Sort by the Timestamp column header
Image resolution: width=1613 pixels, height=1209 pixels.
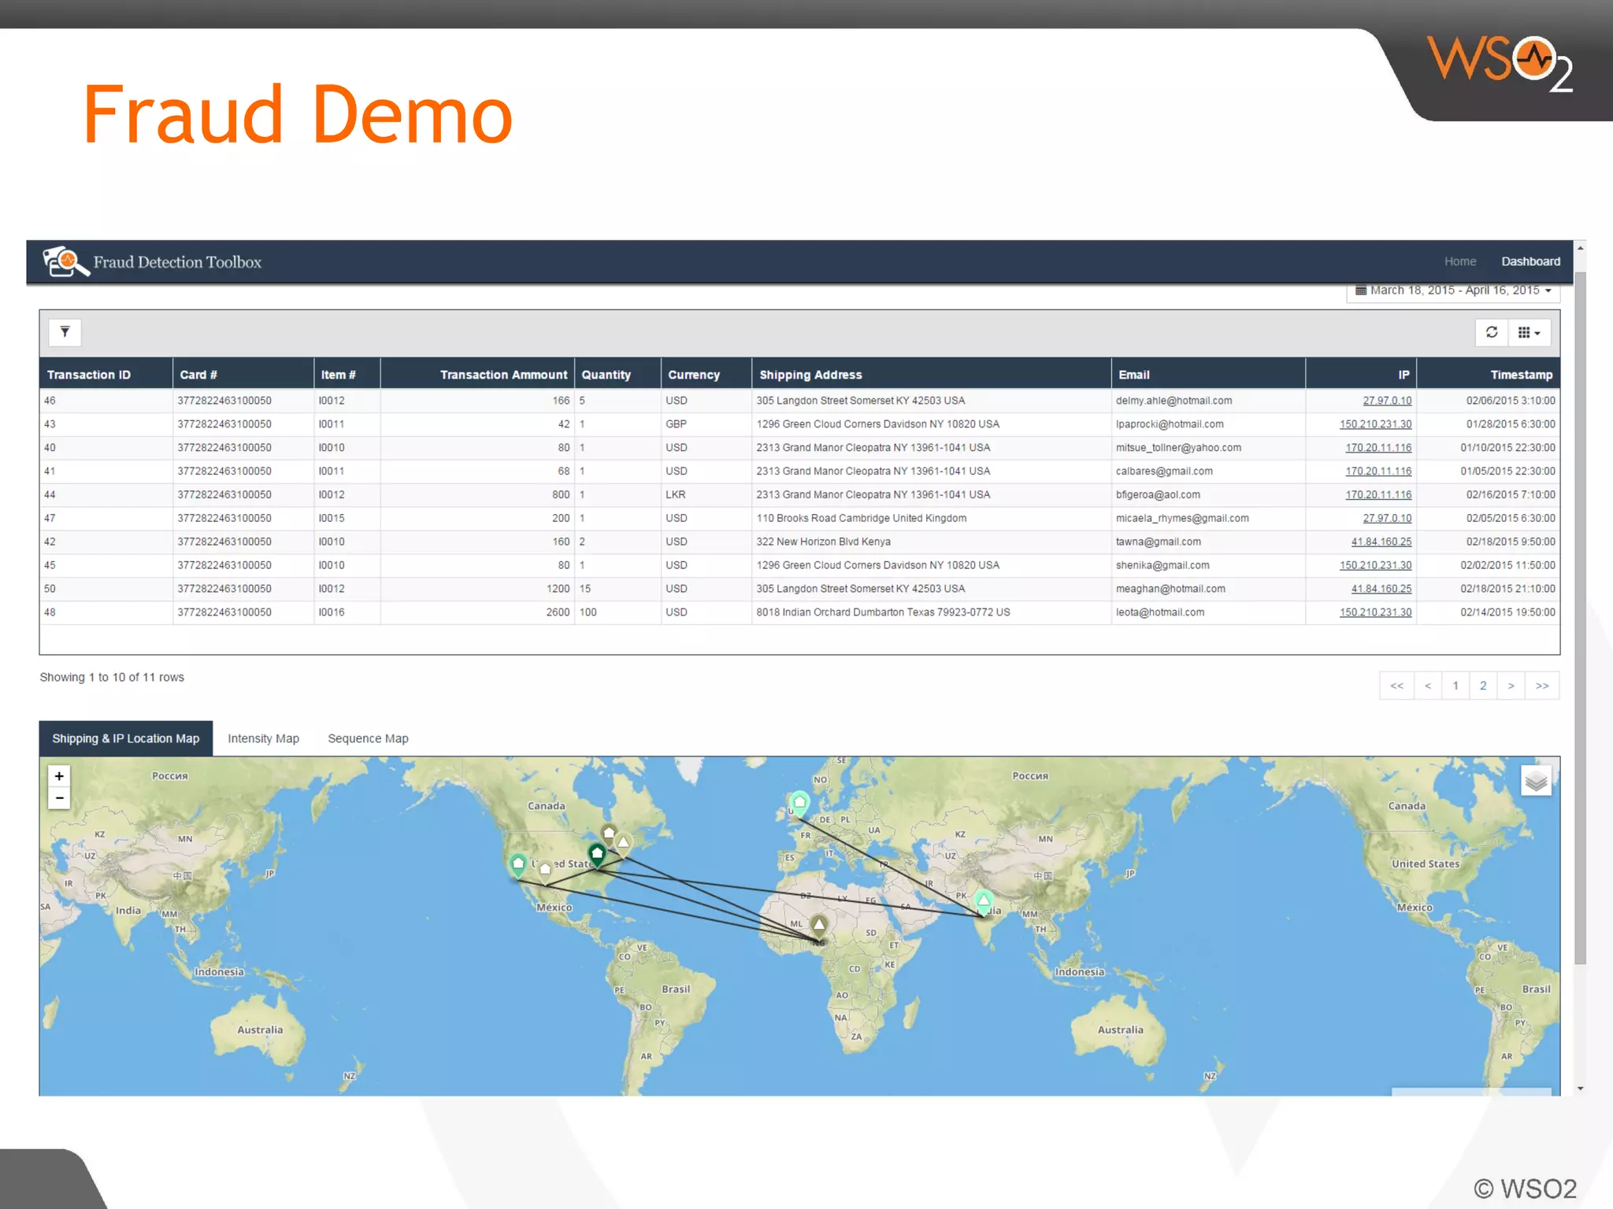coord(1488,375)
